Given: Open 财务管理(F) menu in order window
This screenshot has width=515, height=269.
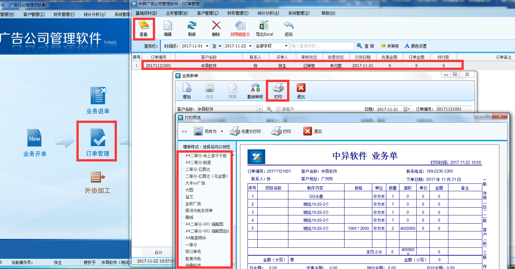Looking at the screenshot, I should 238,13.
